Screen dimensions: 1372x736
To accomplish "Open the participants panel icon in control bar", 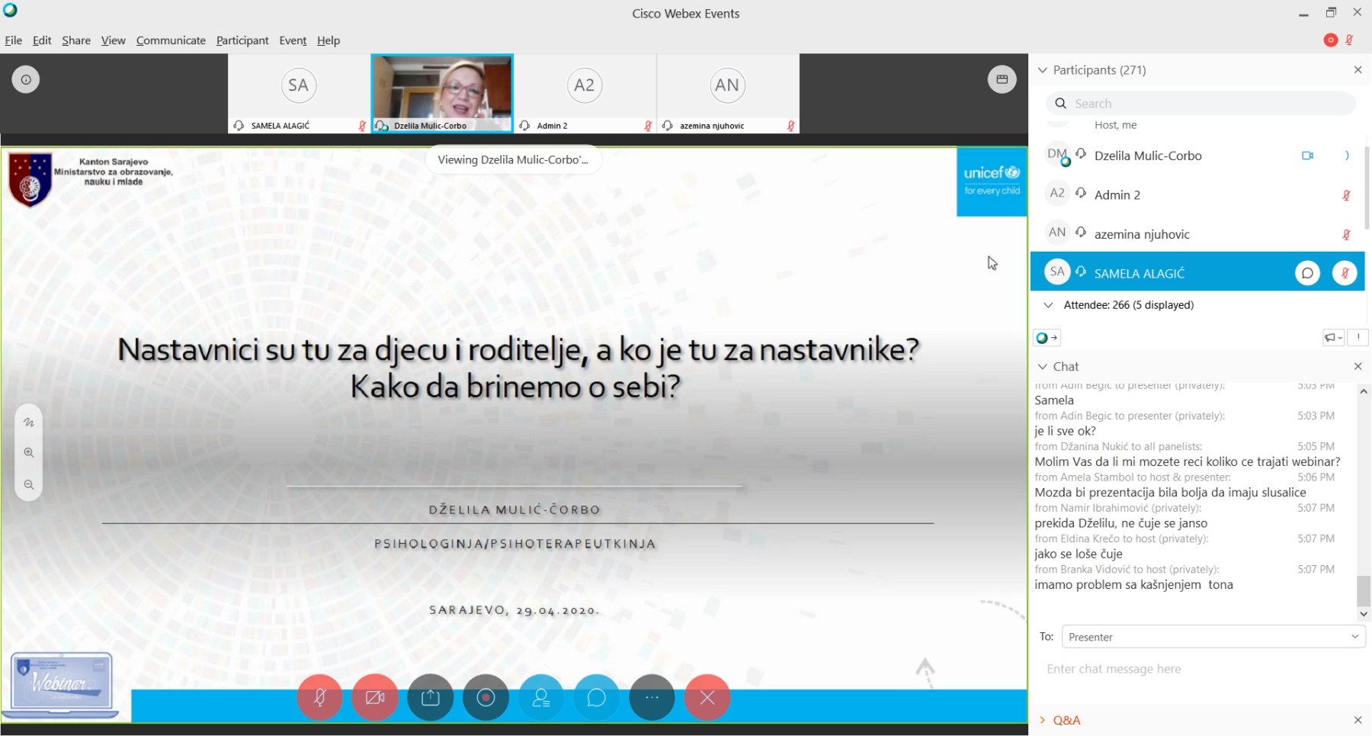I will point(541,697).
